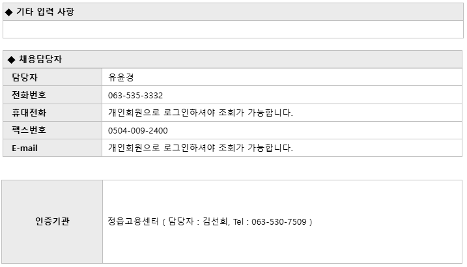Select the 채용담당자 section heading

click(40, 59)
